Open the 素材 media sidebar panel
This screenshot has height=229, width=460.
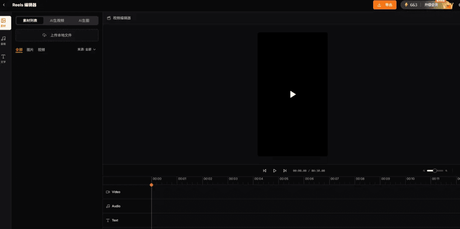click(3, 22)
